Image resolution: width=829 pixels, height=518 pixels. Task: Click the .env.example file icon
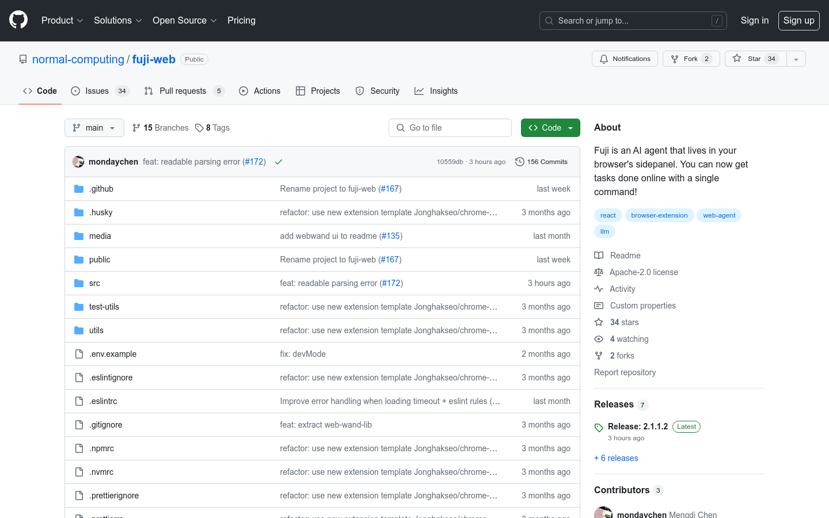pos(79,354)
